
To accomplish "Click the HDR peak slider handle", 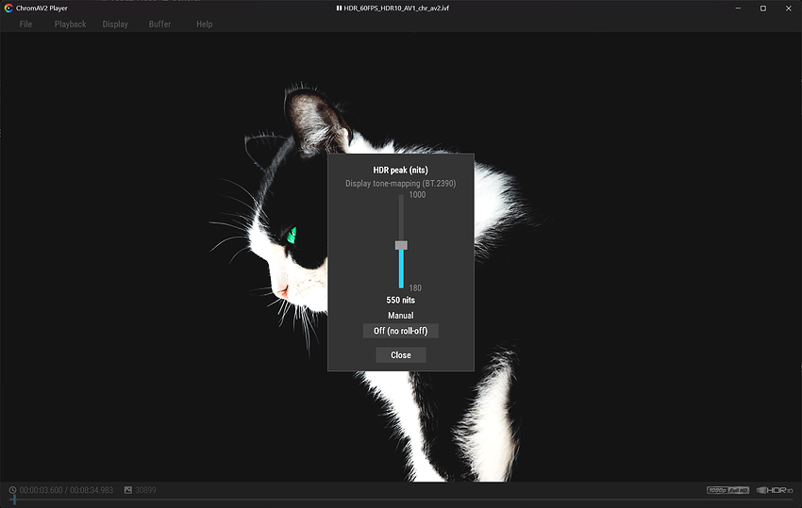I will (x=401, y=245).
